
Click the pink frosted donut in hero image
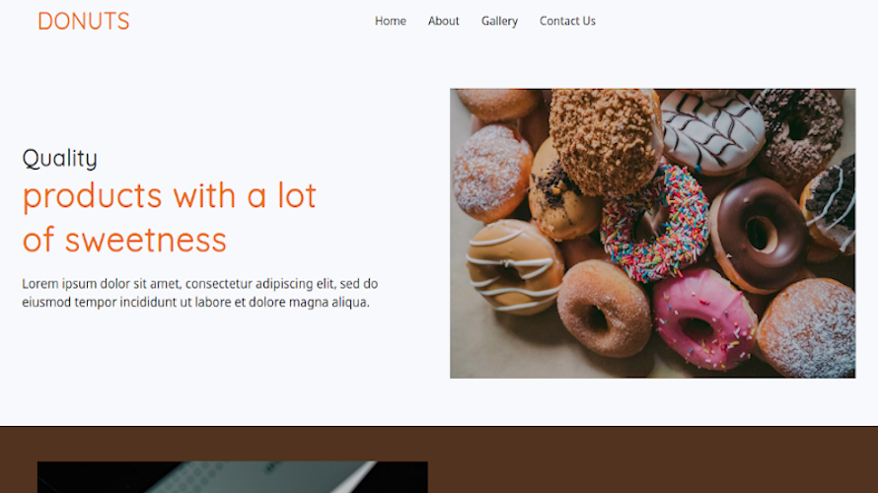point(704,320)
